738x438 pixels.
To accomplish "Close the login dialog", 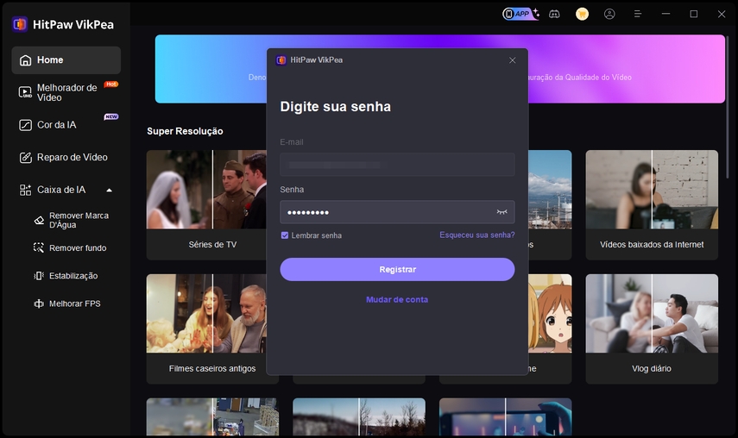I will 513,60.
